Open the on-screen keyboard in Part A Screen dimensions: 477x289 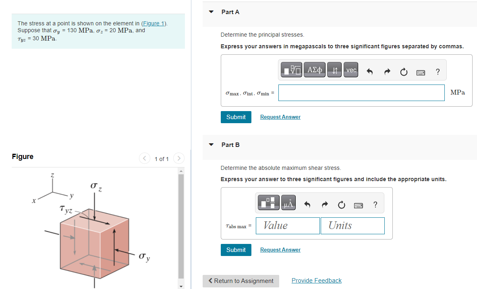pos(421,72)
